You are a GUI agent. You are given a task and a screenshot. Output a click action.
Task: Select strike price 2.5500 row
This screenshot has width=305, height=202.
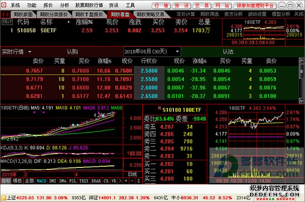(149, 79)
